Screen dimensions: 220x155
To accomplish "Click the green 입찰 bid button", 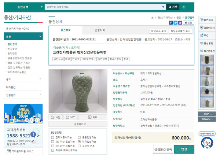I will pos(184,149).
